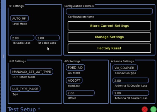Select the TX Cable Loss field
Viewport: 157px width, 112px height.
(x=22, y=38)
